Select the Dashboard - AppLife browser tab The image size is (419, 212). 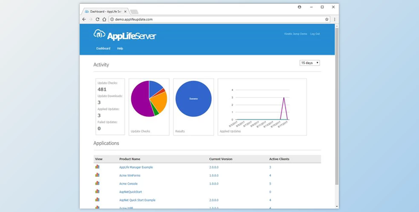(106, 12)
